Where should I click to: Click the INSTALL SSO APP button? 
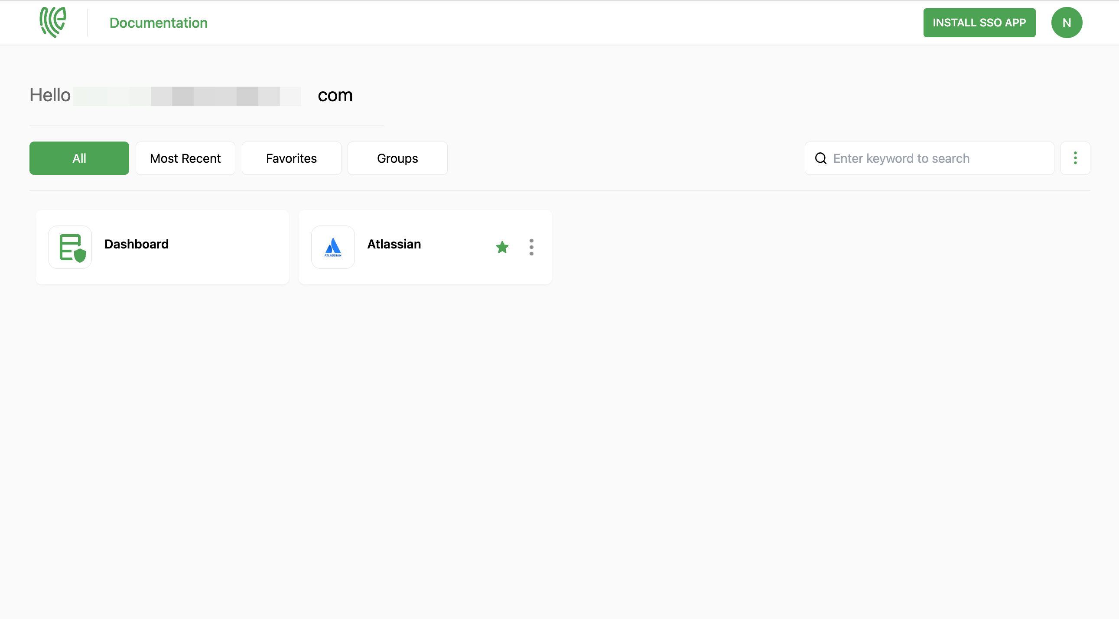tap(979, 22)
